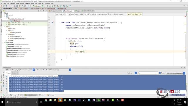
Task: Click the Open folder icon in toolbar
Action: pyautogui.click(x=1, y=6)
